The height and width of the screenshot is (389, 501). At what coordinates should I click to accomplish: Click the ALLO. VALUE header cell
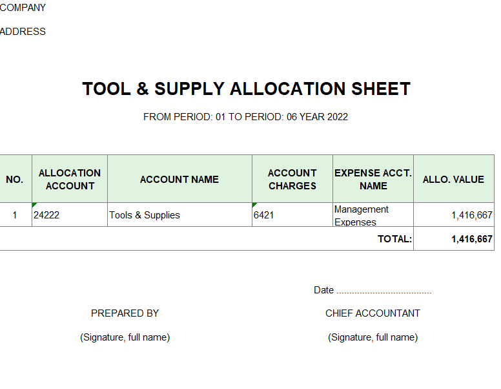pos(453,179)
